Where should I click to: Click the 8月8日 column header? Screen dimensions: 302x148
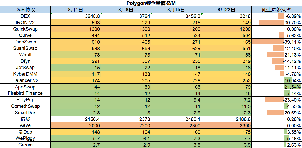click(126, 10)
